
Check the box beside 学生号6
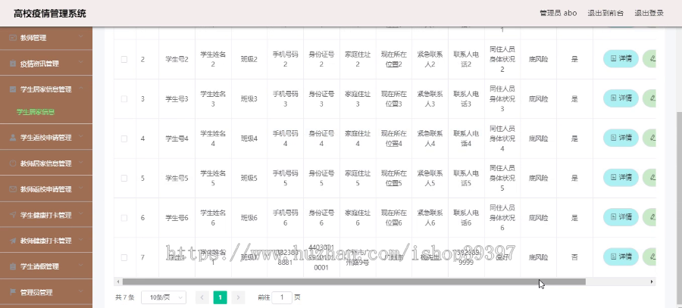(x=124, y=218)
